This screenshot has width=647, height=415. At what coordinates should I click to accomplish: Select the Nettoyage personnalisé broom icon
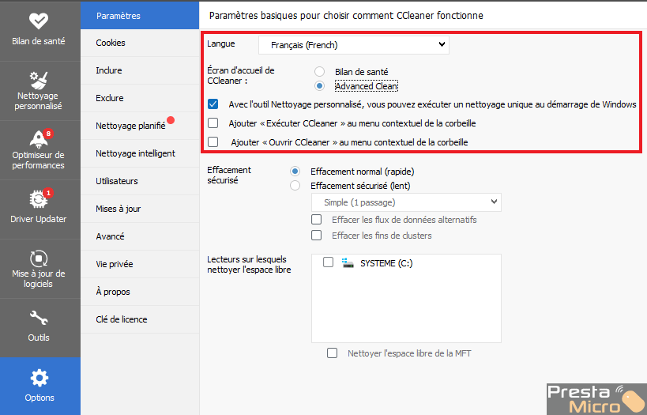(39, 80)
